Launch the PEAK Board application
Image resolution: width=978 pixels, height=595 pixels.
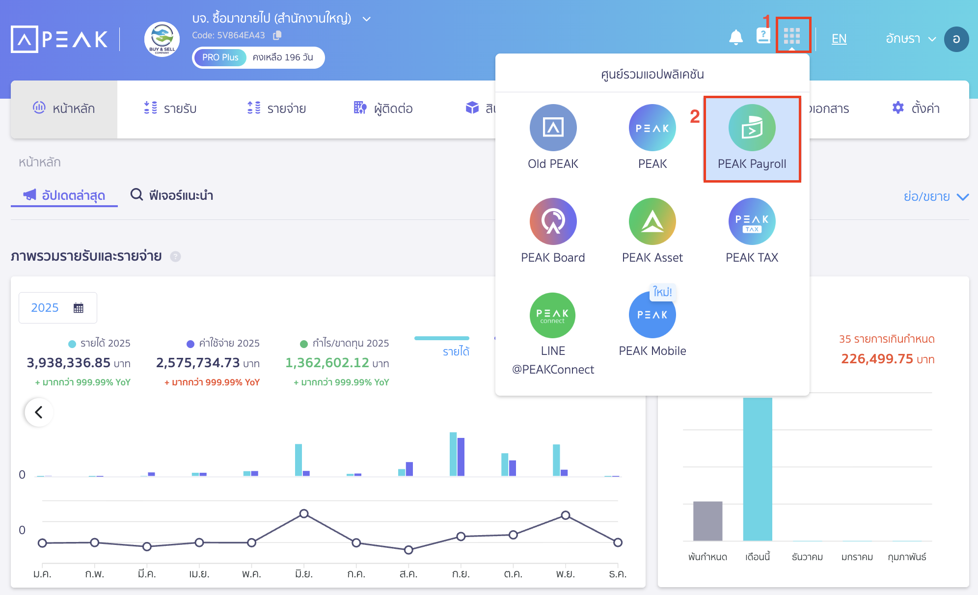tap(553, 231)
